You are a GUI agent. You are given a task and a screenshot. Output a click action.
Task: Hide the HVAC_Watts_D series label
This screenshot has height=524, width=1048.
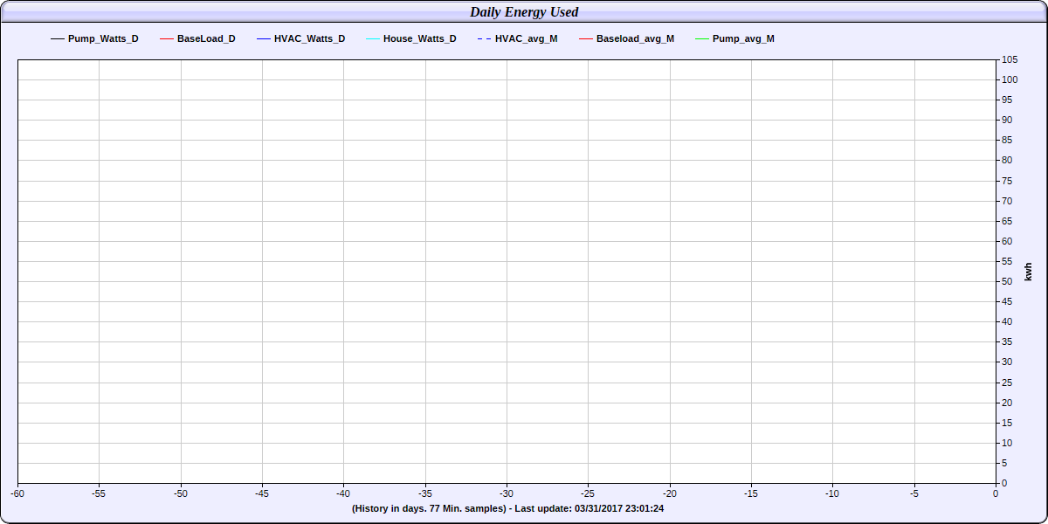309,39
